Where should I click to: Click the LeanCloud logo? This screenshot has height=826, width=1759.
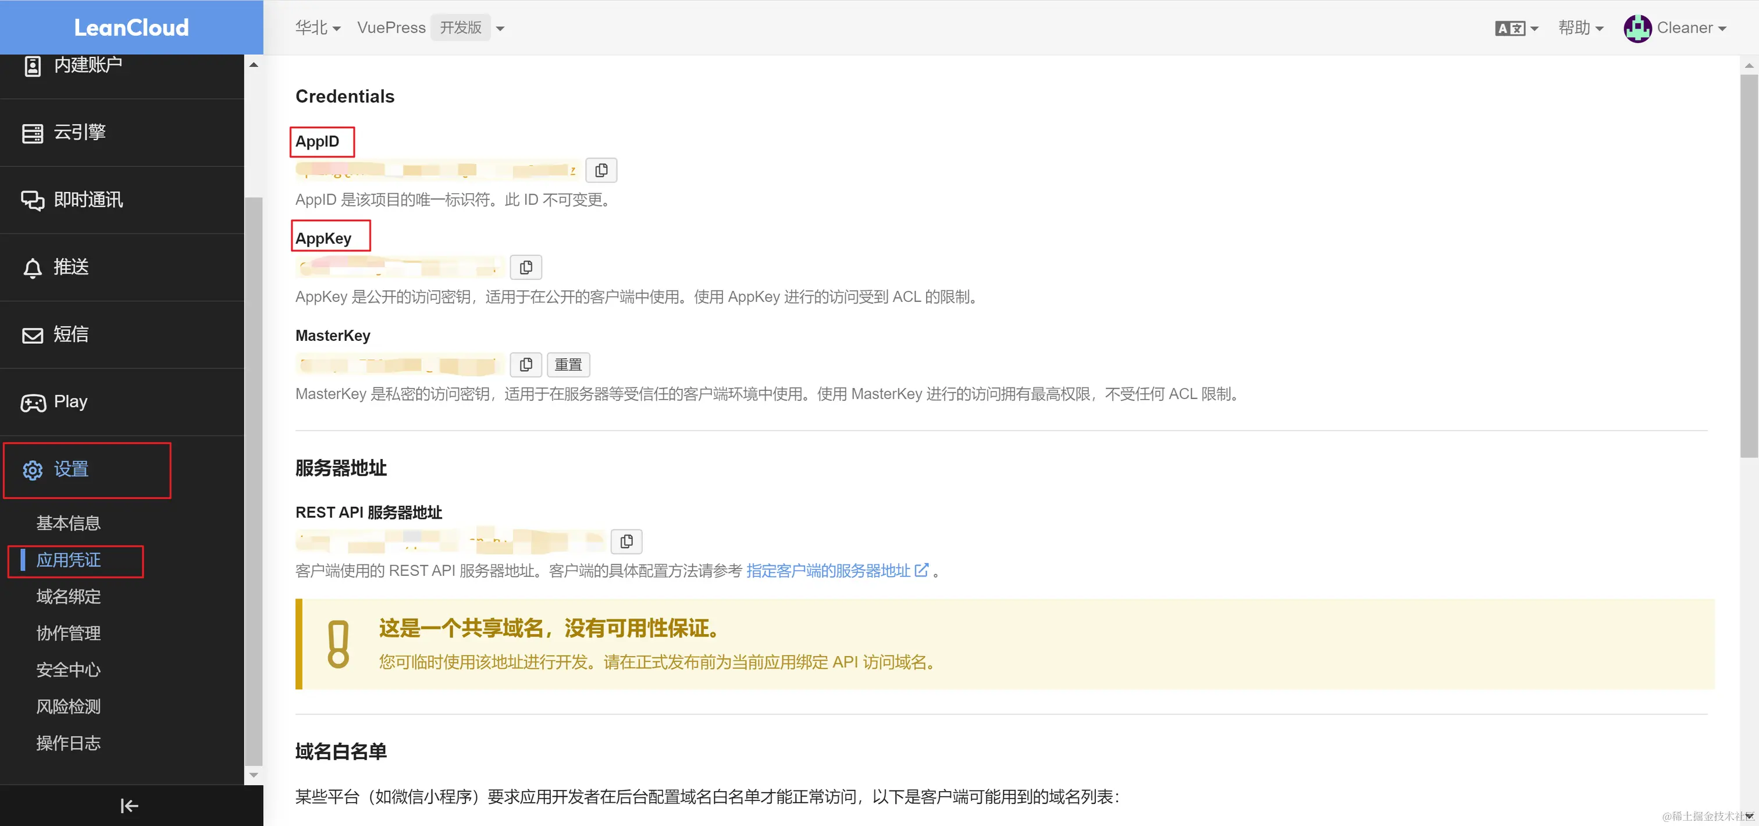131,27
